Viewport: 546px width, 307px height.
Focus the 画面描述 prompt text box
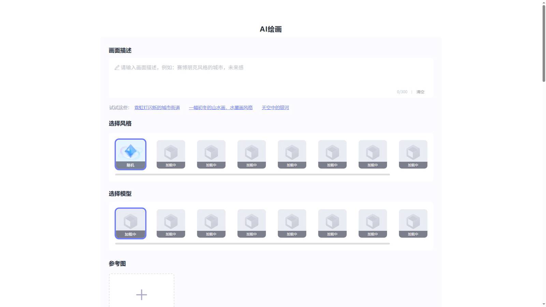pos(271,78)
